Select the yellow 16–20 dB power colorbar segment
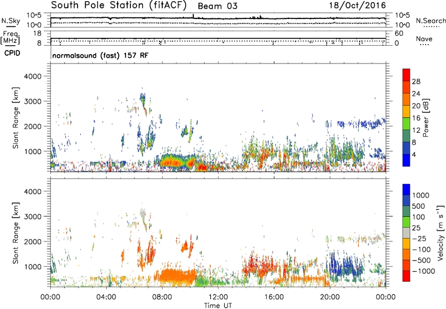446x309 pixels. point(406,111)
